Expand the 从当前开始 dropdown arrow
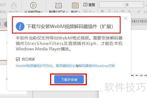Image resolution: width=147 pixels, height=98 pixels. click(x=42, y=12)
